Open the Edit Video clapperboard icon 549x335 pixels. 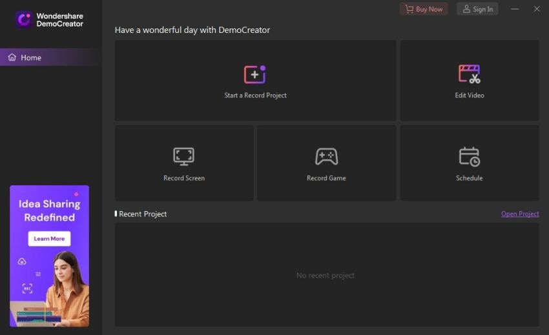tap(469, 74)
